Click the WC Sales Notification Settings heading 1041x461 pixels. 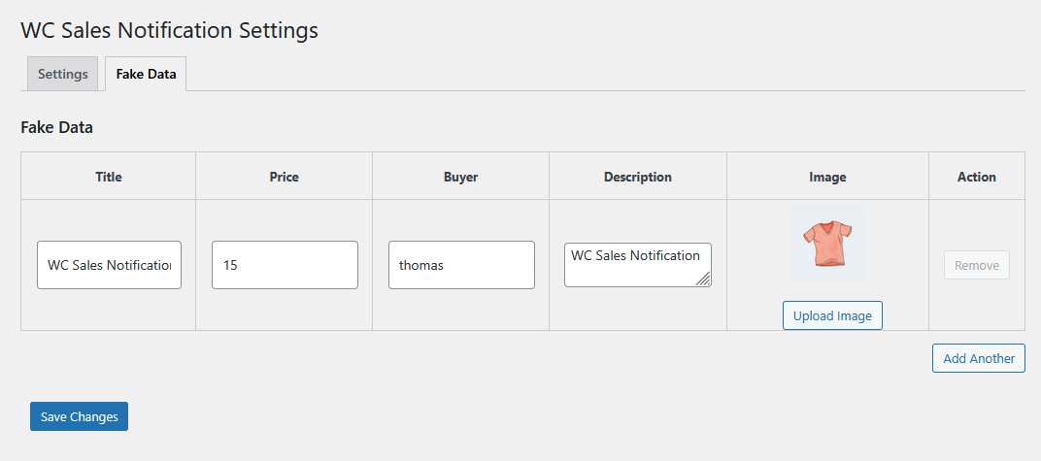click(170, 30)
